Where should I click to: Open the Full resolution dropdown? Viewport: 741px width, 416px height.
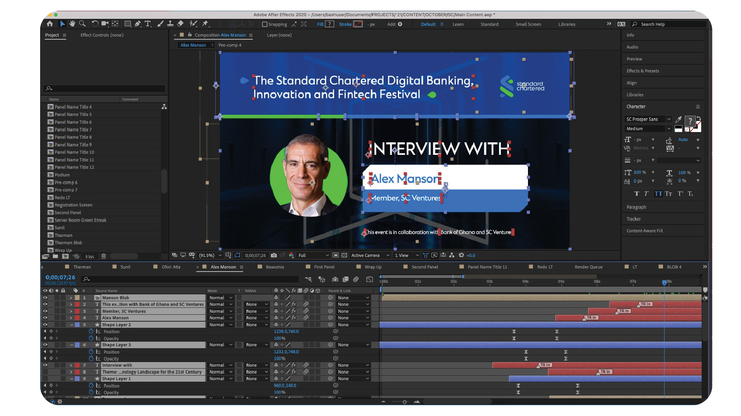tap(313, 255)
